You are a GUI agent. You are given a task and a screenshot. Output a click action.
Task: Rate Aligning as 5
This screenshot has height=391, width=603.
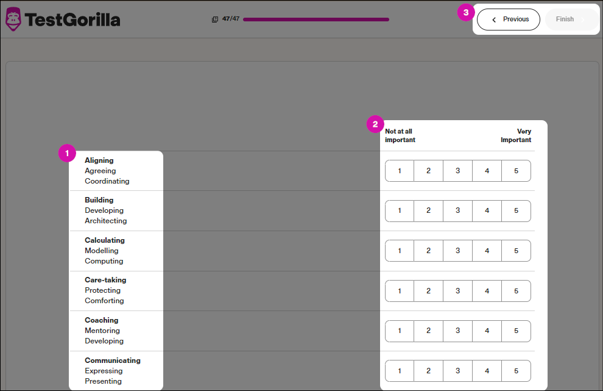click(516, 171)
